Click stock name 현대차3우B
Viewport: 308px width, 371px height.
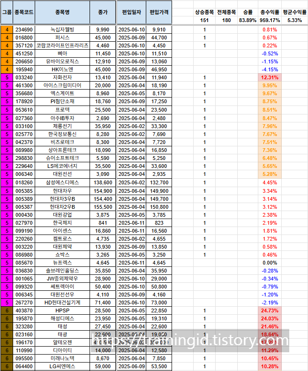click(x=62, y=199)
